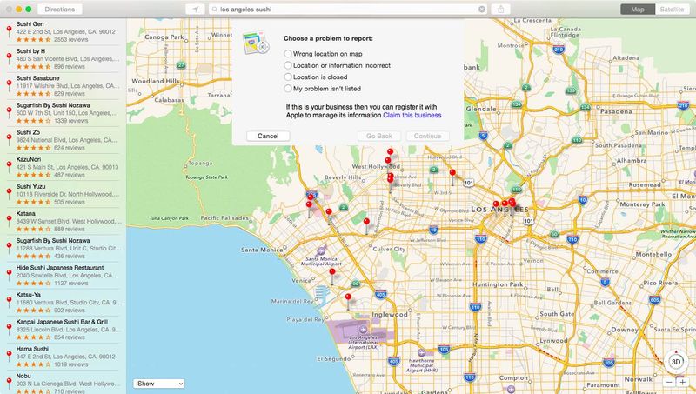Click the red pin beside Sushi Gen
Image resolution: width=696 pixels, height=394 pixels.
9,31
